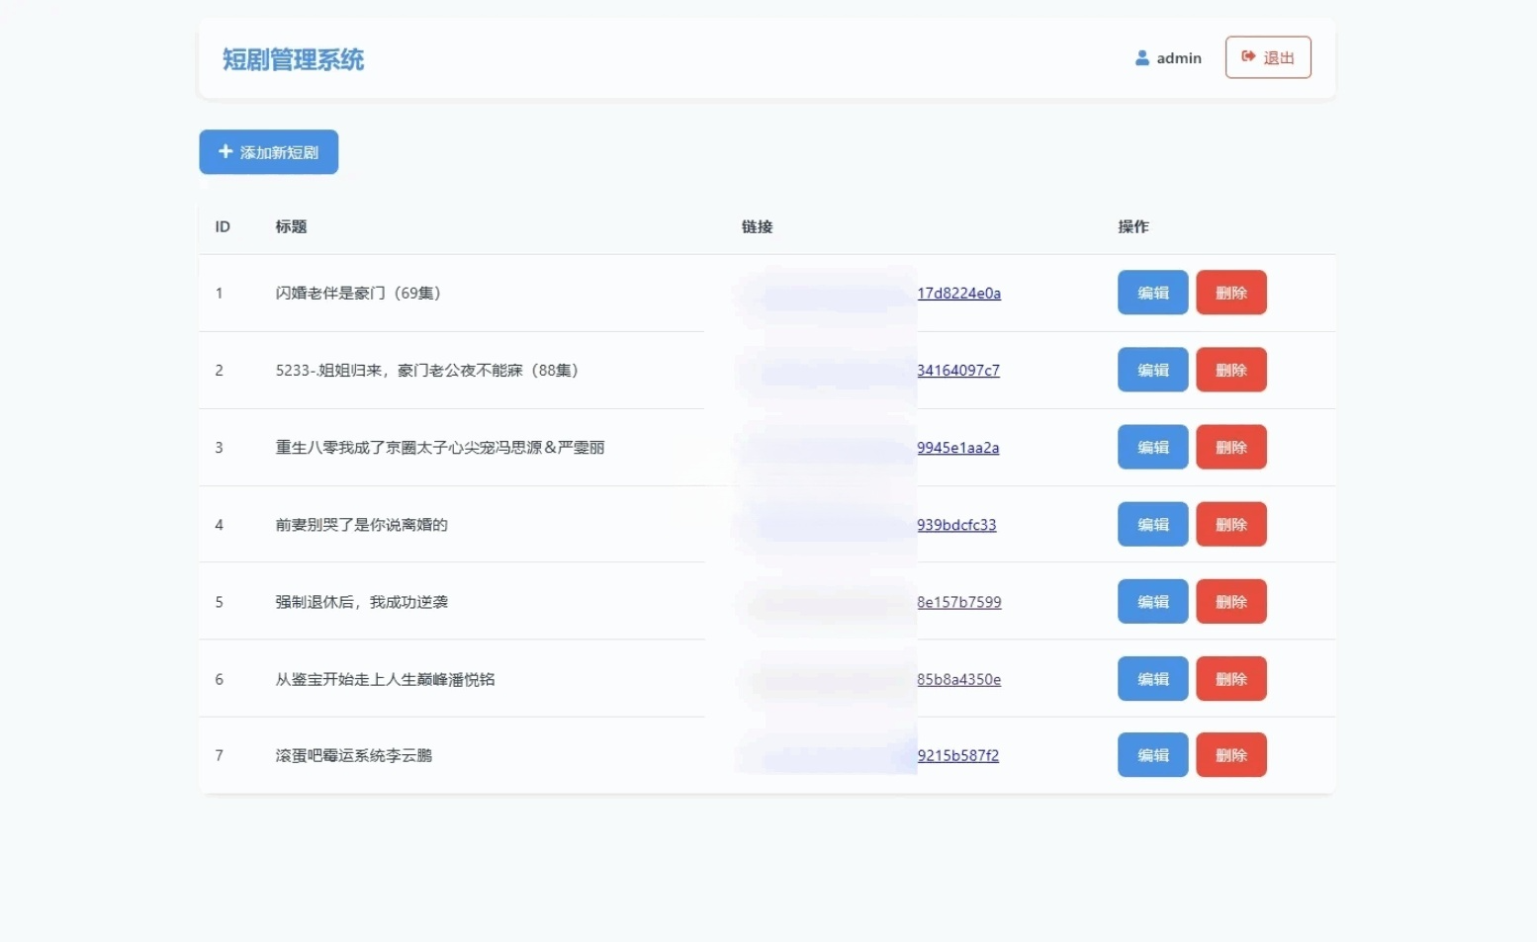Edit row 3 重生八零 drama entry

tap(1152, 447)
